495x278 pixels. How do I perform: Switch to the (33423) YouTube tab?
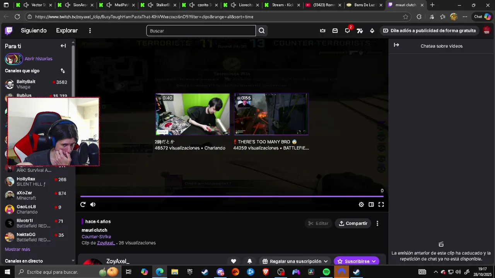[324, 5]
